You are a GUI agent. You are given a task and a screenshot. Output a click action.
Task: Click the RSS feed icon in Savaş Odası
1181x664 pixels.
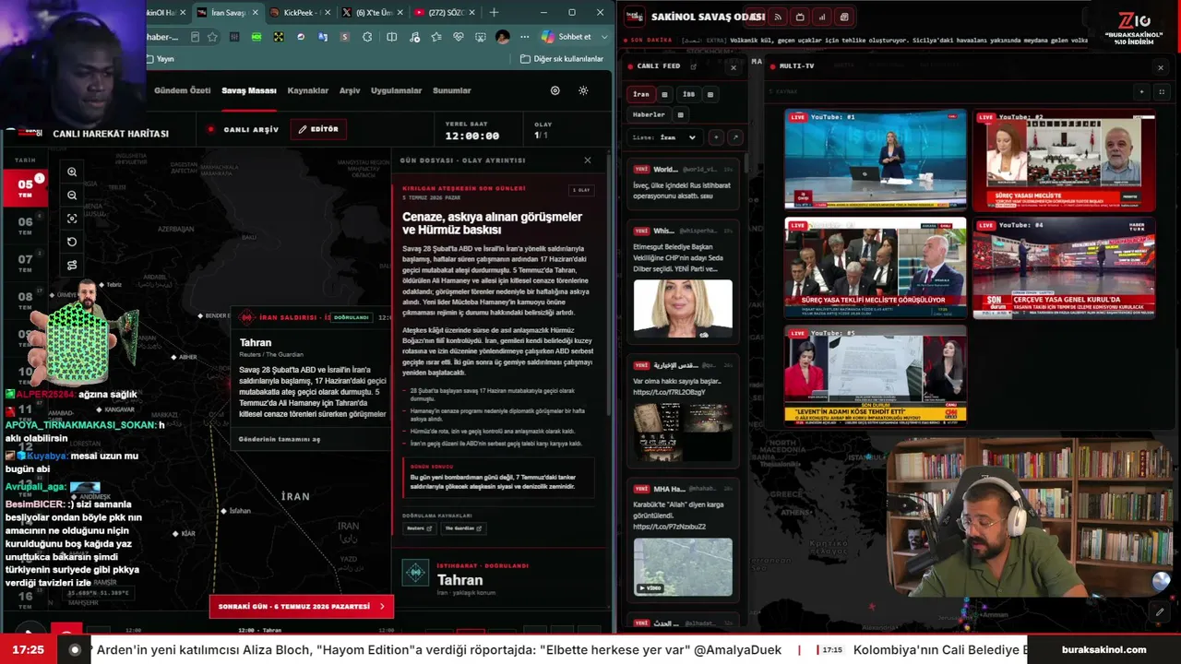click(778, 17)
